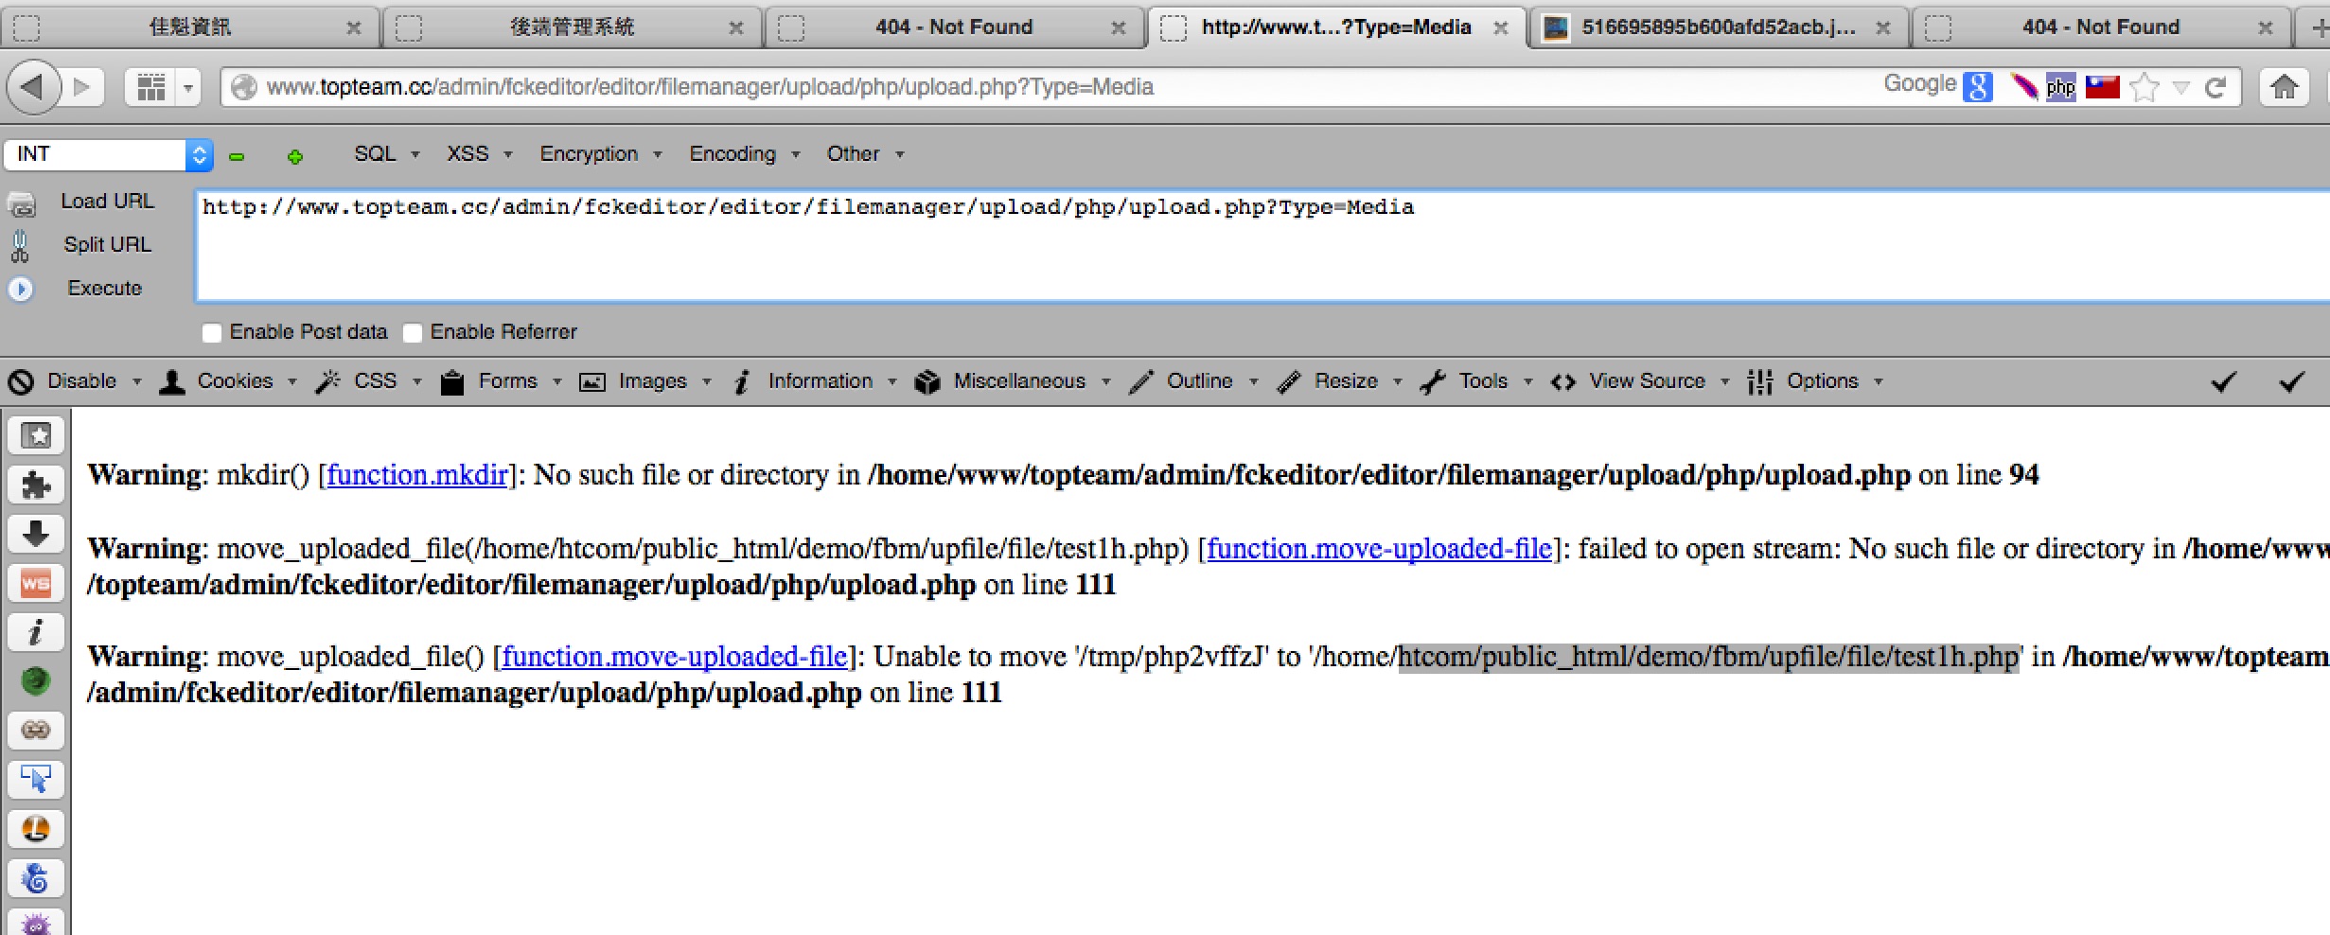This screenshot has height=935, width=2330.
Task: Open the XSS menu
Action: pos(479,154)
